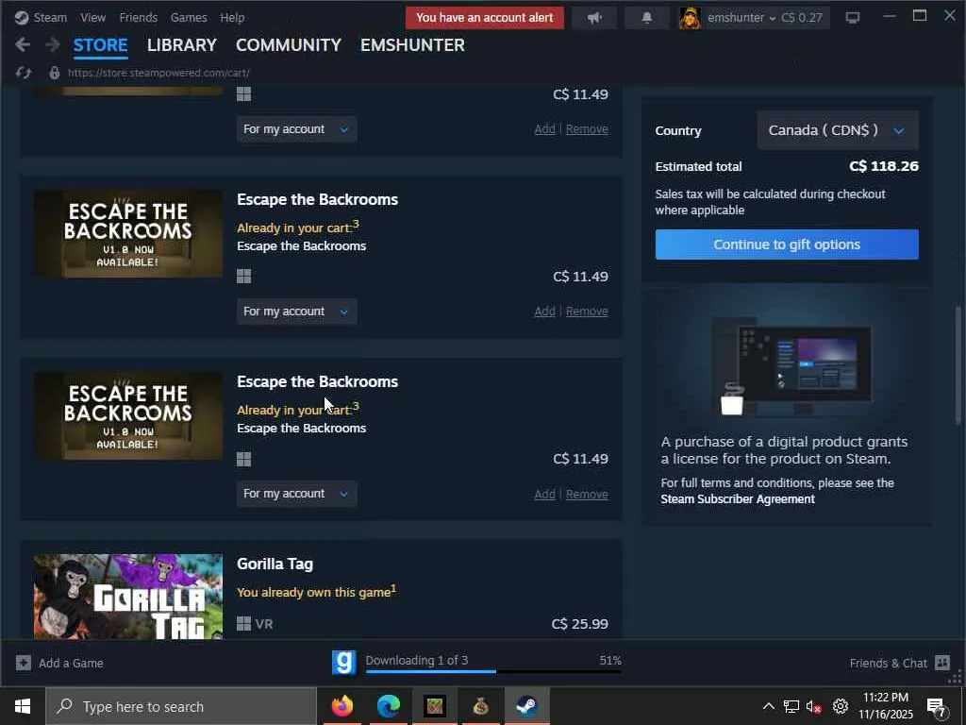This screenshot has width=966, height=725.
Task: Click the Friends & Chat grid icon
Action: click(942, 663)
